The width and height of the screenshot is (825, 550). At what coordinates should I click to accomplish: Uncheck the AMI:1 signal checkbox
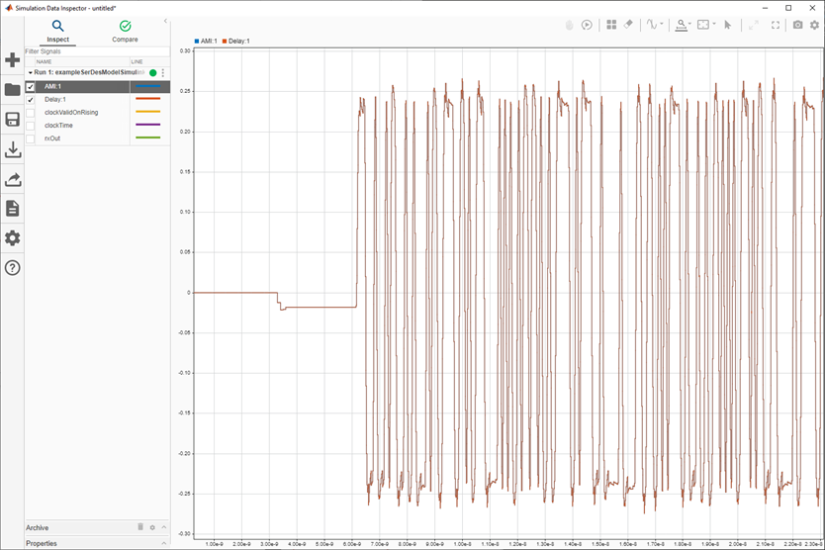coord(31,87)
